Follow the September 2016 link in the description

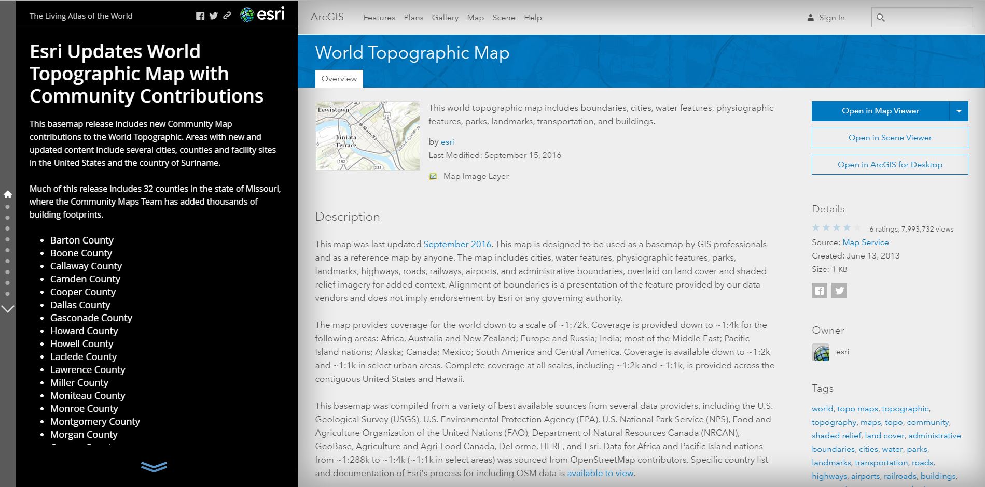(457, 244)
